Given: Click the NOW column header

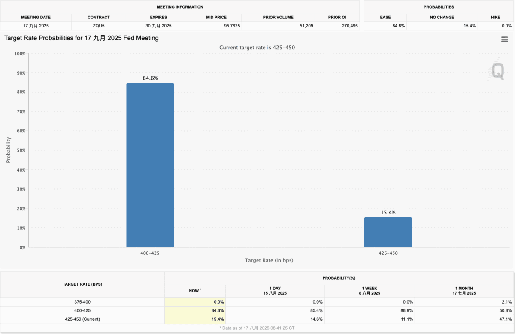Looking at the screenshot, I should click(194, 291).
